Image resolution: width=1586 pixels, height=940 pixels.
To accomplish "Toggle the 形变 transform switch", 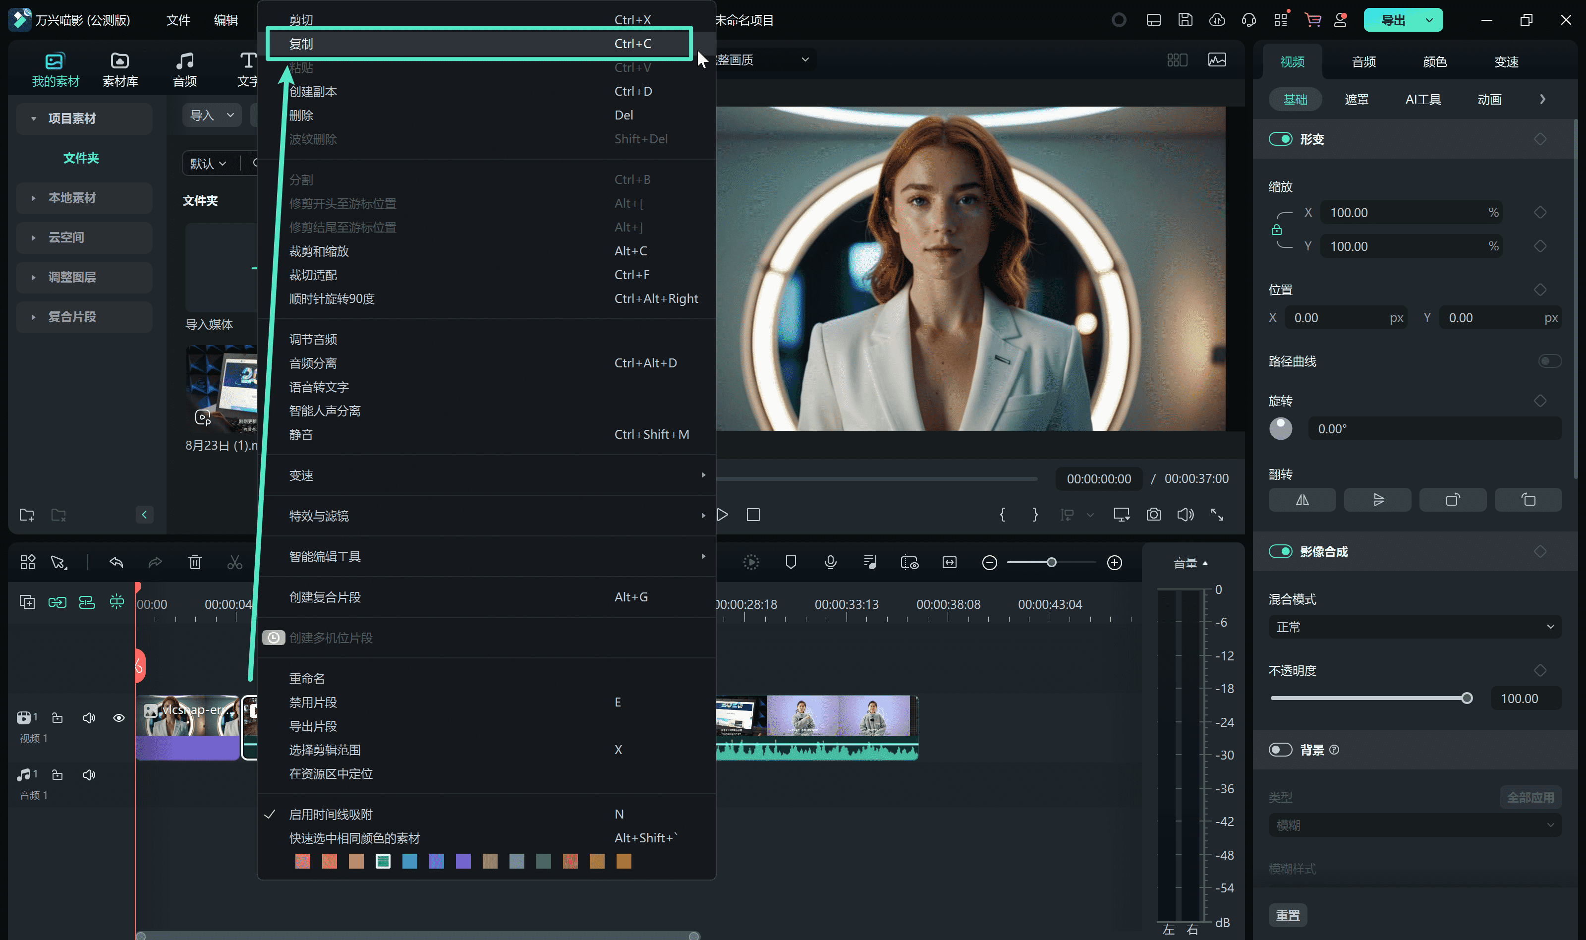I will [x=1280, y=139].
